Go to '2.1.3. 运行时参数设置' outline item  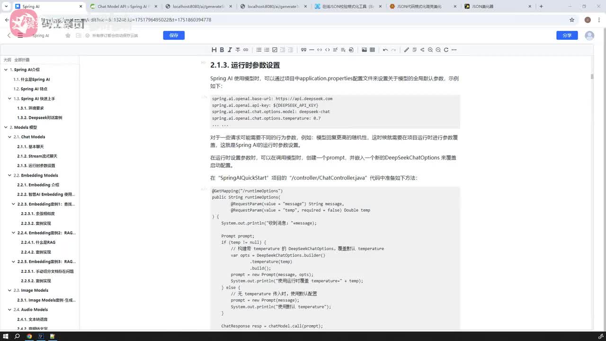(36, 166)
